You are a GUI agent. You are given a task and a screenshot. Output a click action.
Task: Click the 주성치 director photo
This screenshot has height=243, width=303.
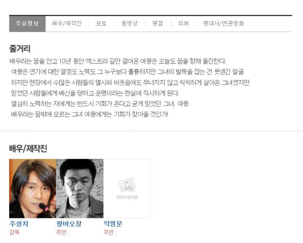tap(33, 188)
